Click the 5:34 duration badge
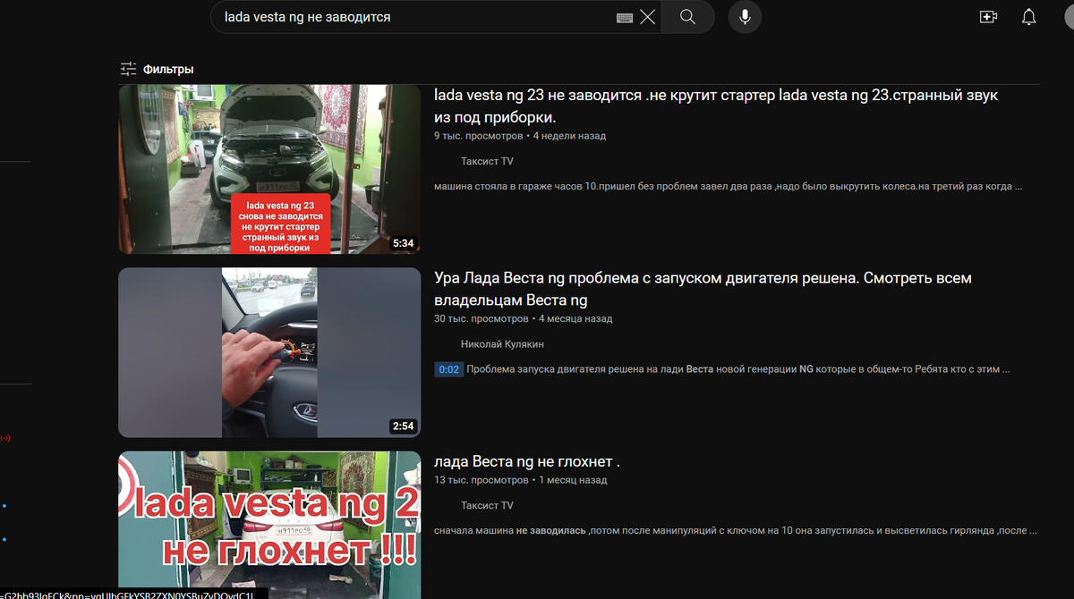Screen dimensions: 1074x599 coord(404,243)
